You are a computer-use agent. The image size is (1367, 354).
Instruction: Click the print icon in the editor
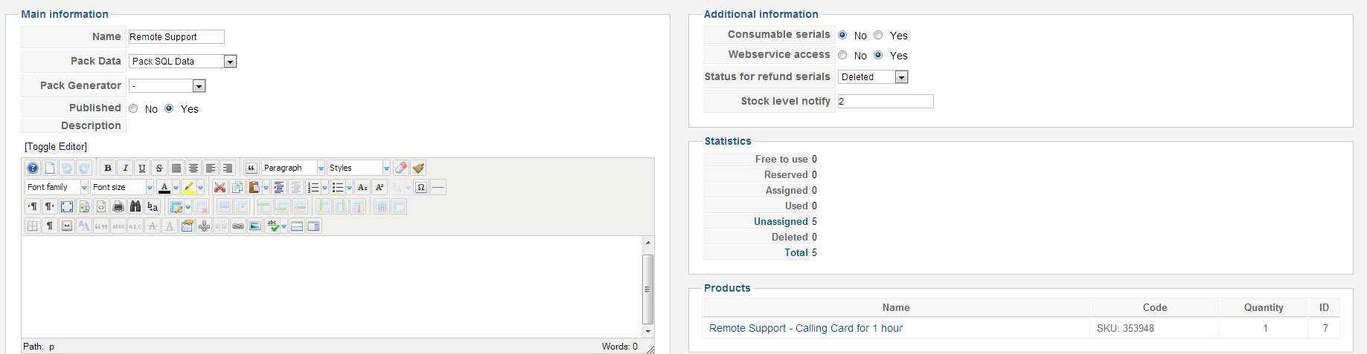(118, 206)
